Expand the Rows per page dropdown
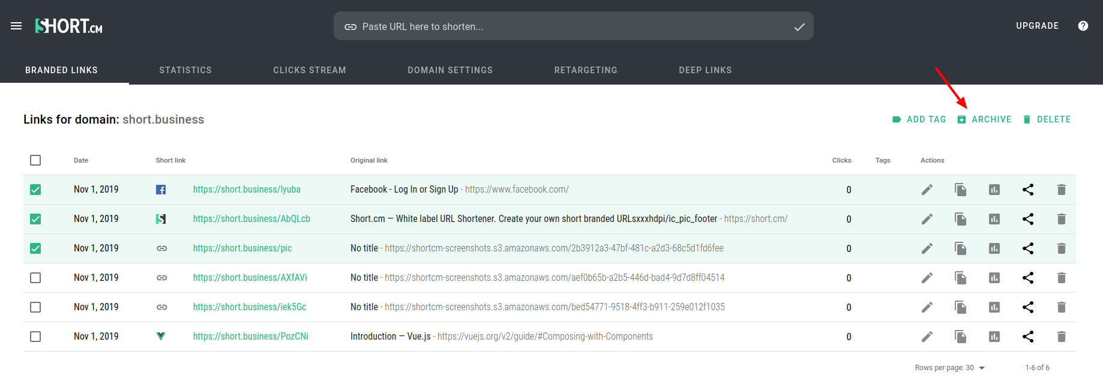 coord(982,368)
